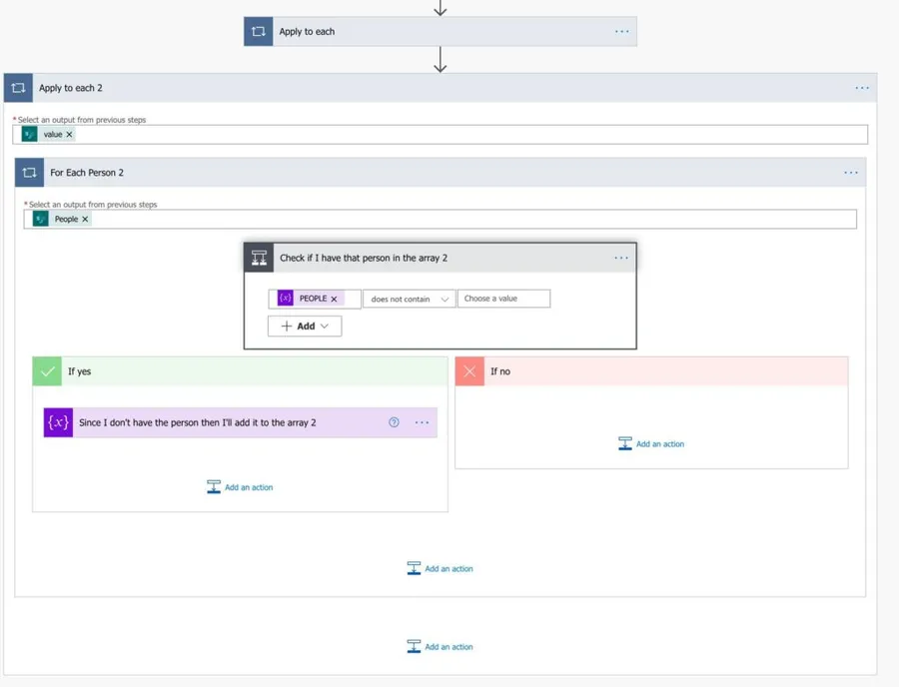Screen dimensions: 899x687
Task: Open the 'does not contain' operator dropdown
Action: pos(409,299)
